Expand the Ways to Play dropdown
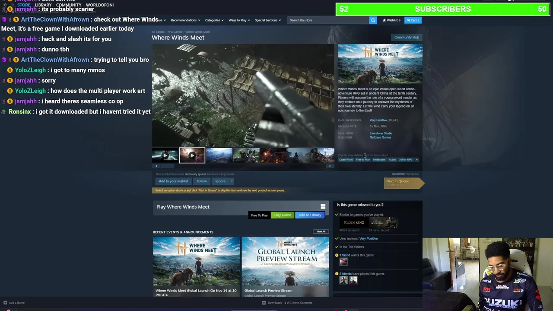This screenshot has height=311, width=553. 239,20
